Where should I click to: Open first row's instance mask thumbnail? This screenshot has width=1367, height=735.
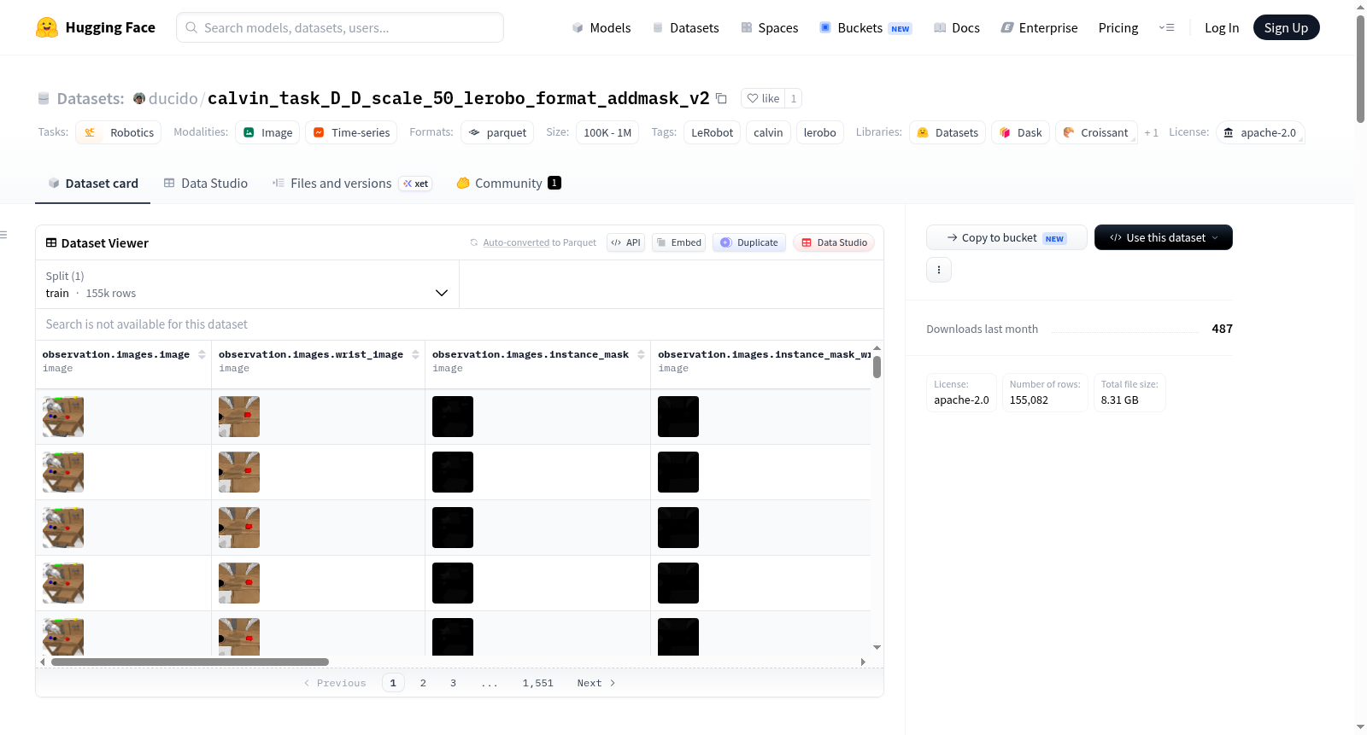click(x=453, y=417)
